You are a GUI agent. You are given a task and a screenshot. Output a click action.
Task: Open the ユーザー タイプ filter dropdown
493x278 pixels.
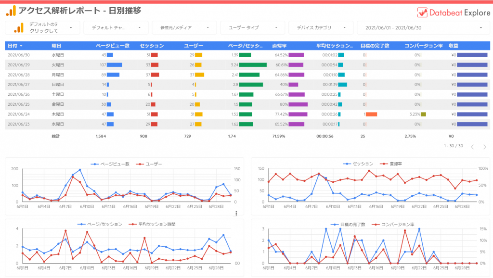pyautogui.click(x=252, y=27)
